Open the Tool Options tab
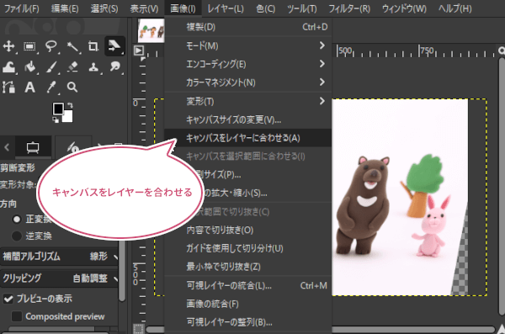Image resolution: width=505 pixels, height=334 pixels. pyautogui.click(x=33, y=147)
